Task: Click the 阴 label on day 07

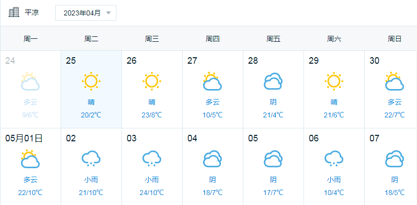Action: pos(395,180)
